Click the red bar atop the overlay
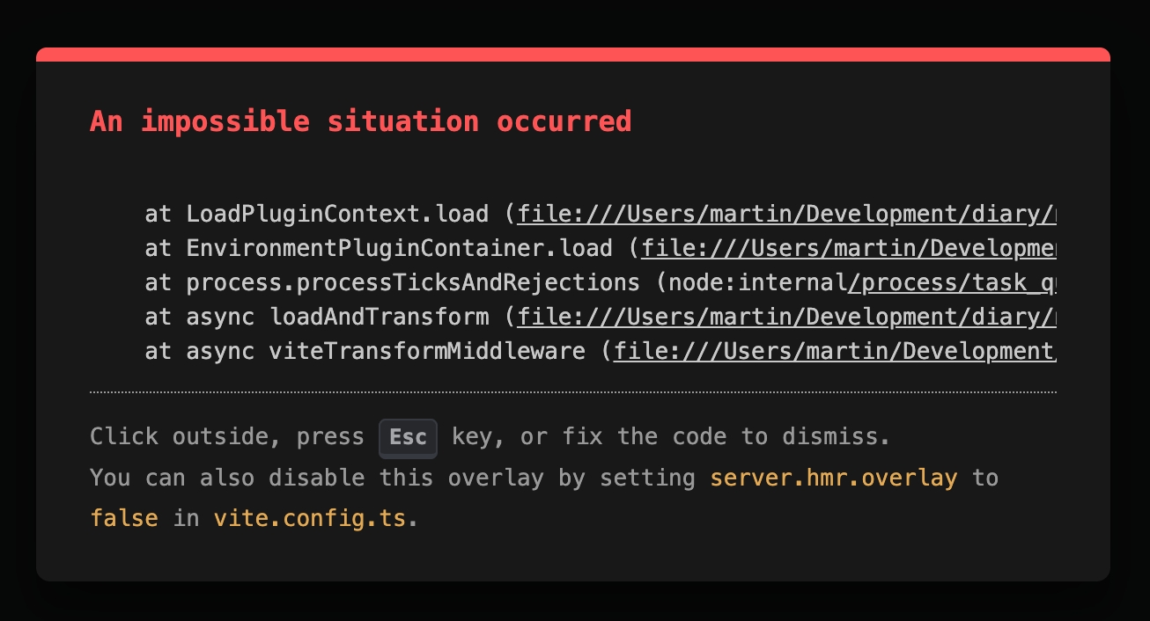Viewport: 1150px width, 621px height. pos(572,55)
